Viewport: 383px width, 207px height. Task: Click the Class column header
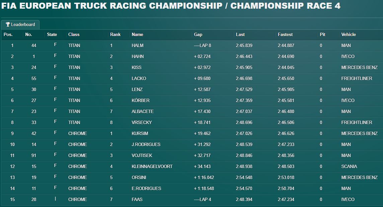click(x=74, y=35)
